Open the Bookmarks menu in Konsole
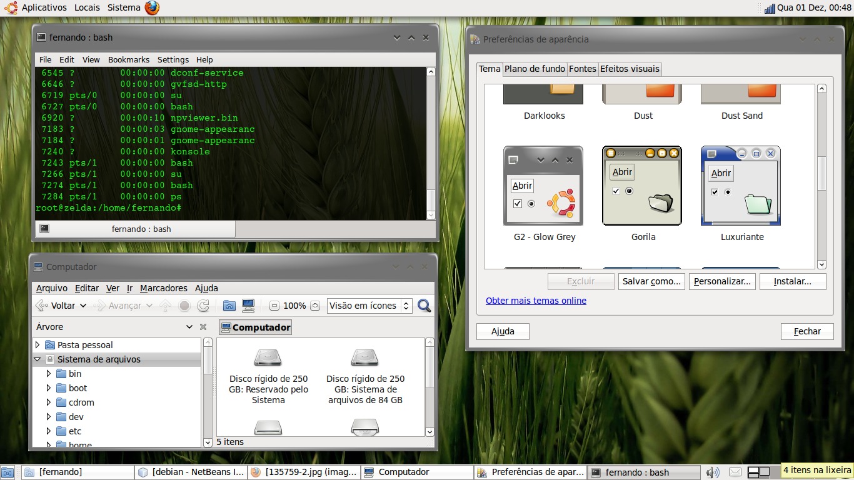854x480 pixels. (129, 59)
